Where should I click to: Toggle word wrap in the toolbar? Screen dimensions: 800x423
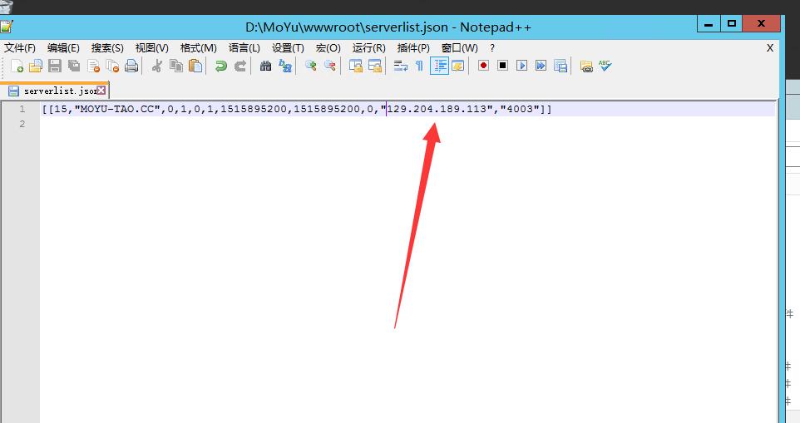pyautogui.click(x=400, y=66)
